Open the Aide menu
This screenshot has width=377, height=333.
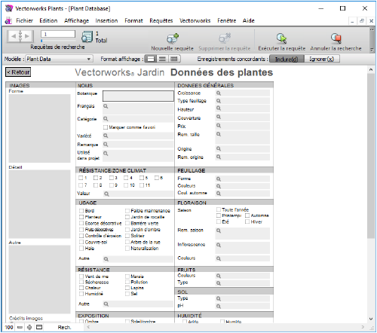point(248,20)
